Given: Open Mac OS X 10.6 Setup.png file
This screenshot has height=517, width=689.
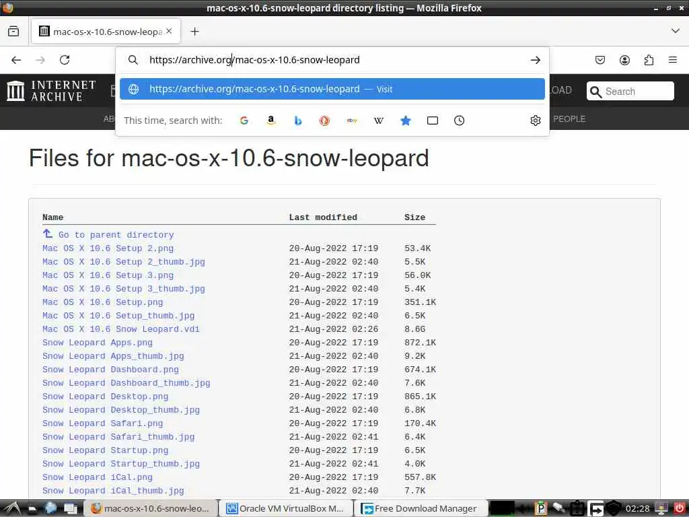Looking at the screenshot, I should click(102, 302).
